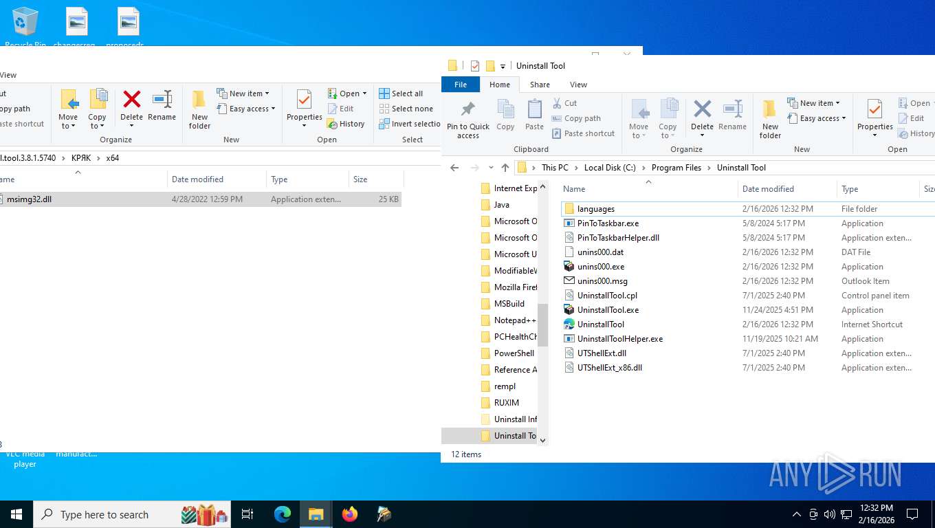The width and height of the screenshot is (935, 528).
Task: Show hidden tray icons chevron
Action: click(797, 514)
